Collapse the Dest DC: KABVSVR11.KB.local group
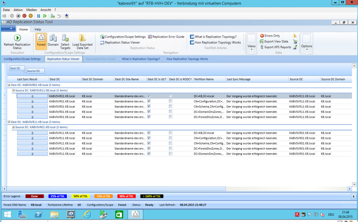Viewport: 358px width, 222px height. click(x=9, y=122)
